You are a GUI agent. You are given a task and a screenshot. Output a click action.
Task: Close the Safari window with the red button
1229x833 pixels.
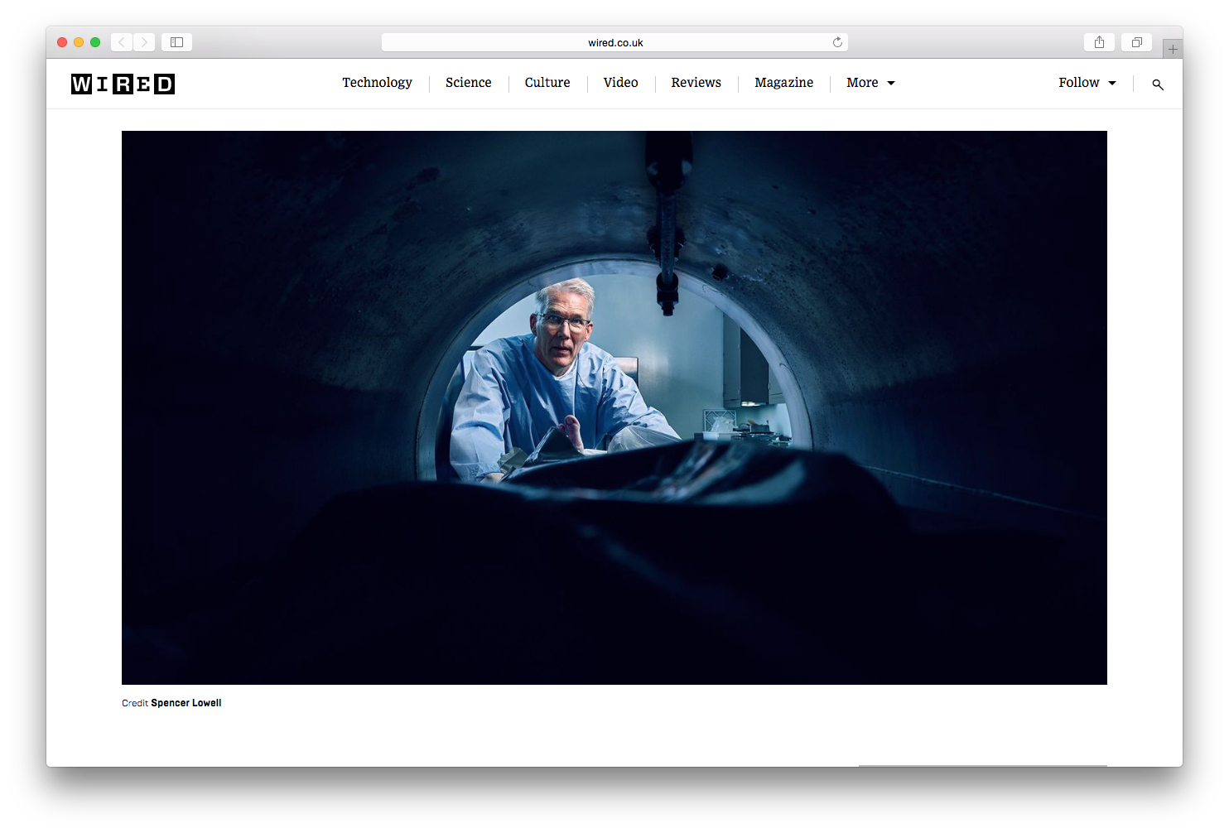click(x=62, y=42)
